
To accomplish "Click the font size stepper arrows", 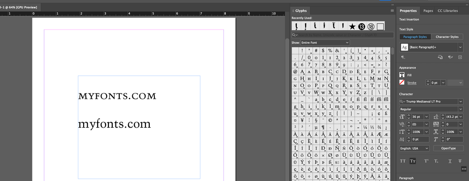I will point(409,117).
